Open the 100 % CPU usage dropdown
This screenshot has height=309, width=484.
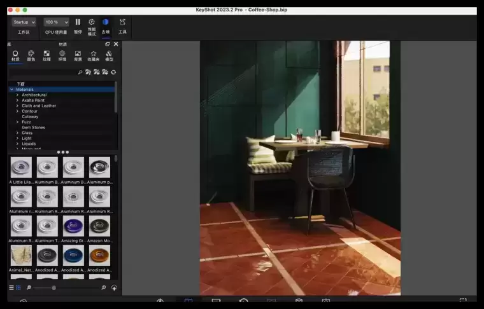coord(56,22)
